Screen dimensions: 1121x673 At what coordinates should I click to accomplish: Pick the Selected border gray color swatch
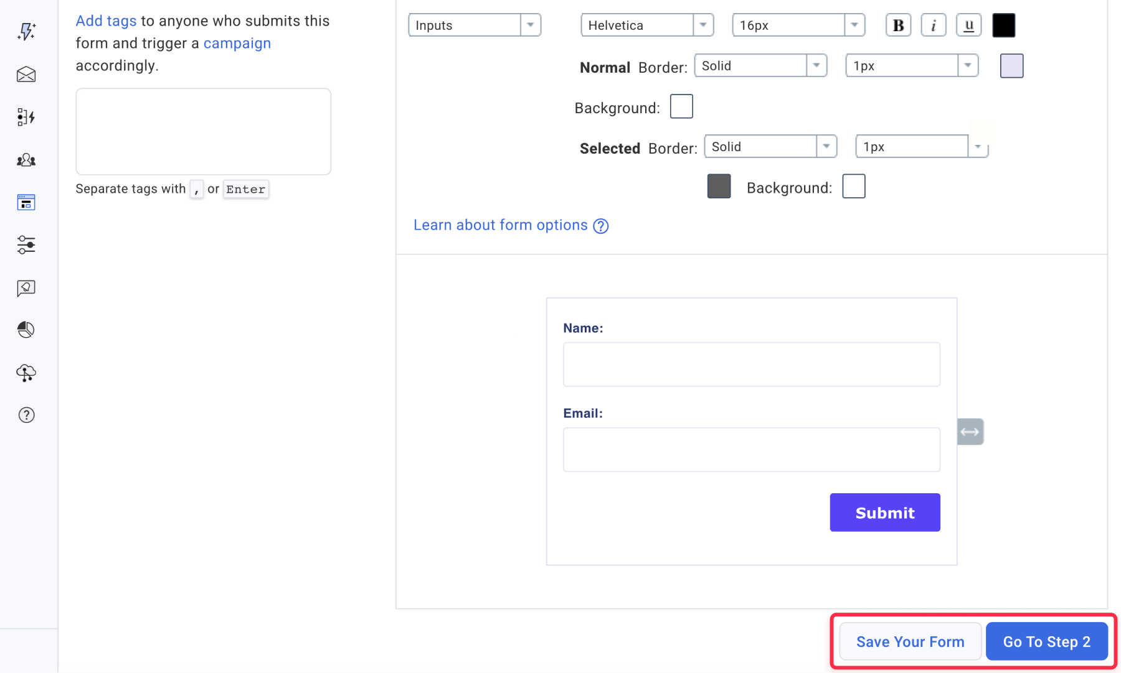tap(719, 187)
